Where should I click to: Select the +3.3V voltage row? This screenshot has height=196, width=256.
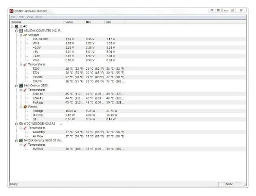(128, 48)
